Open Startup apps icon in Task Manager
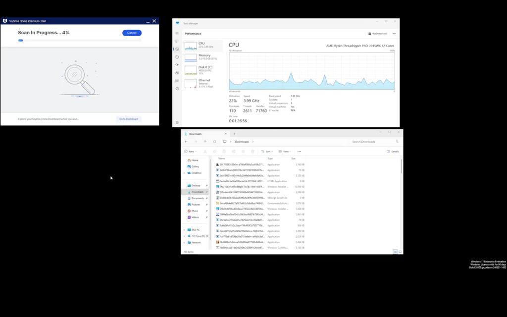Screen dimensions: 507x317 coord(177,65)
